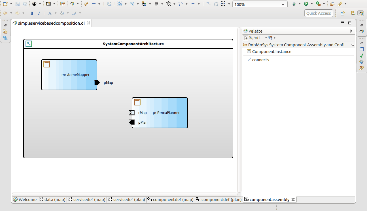367x211 pixels.
Task: Click the Quick Access search field
Action: pyautogui.click(x=319, y=13)
